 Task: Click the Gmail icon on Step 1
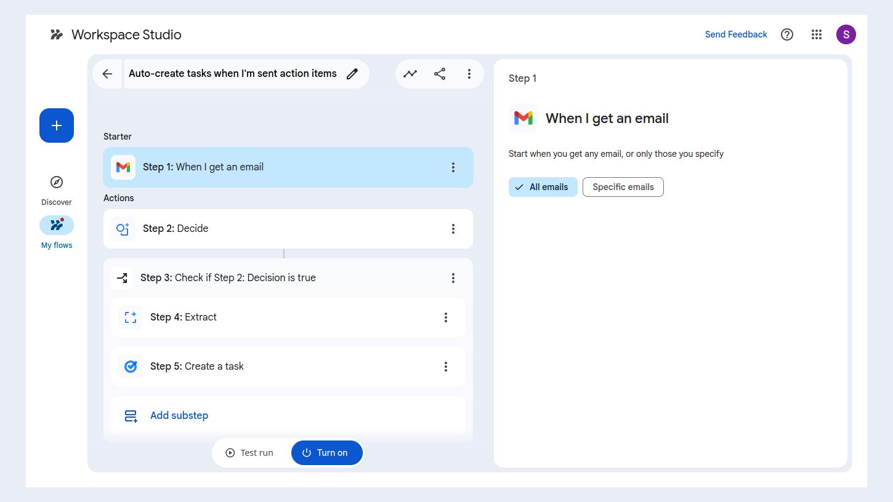point(123,167)
